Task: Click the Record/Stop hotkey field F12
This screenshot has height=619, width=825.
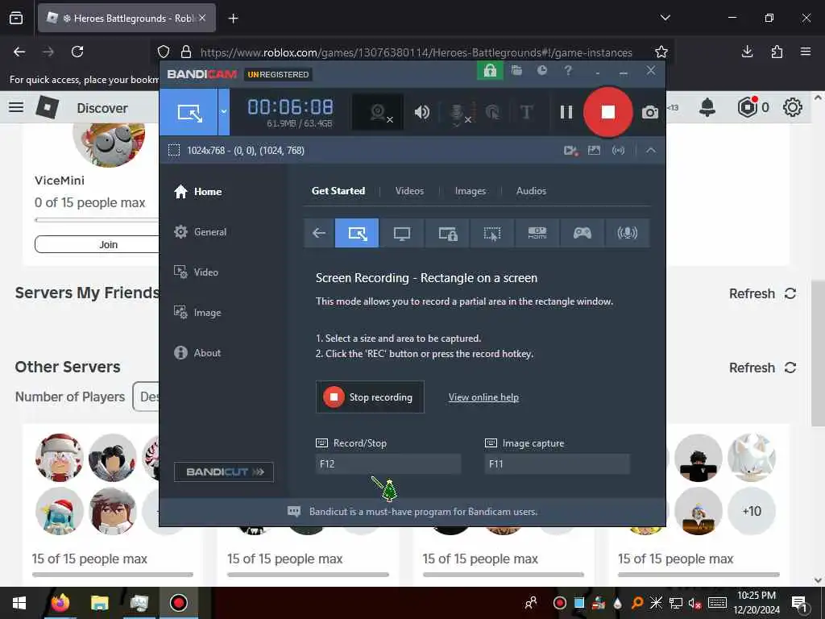Action: 388,463
